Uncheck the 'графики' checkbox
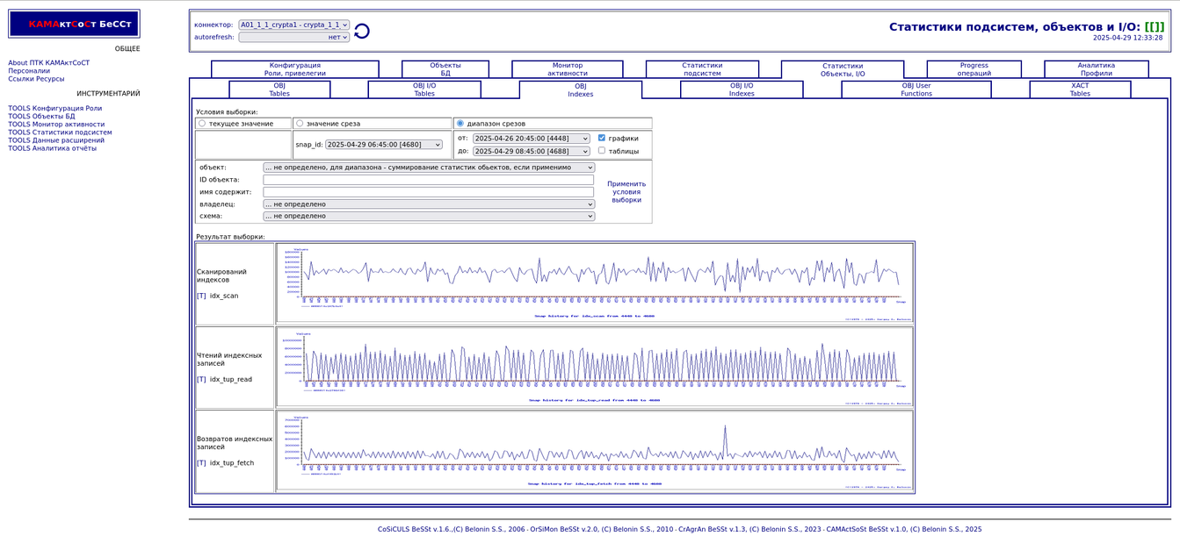This screenshot has width=1180, height=550. [x=602, y=138]
